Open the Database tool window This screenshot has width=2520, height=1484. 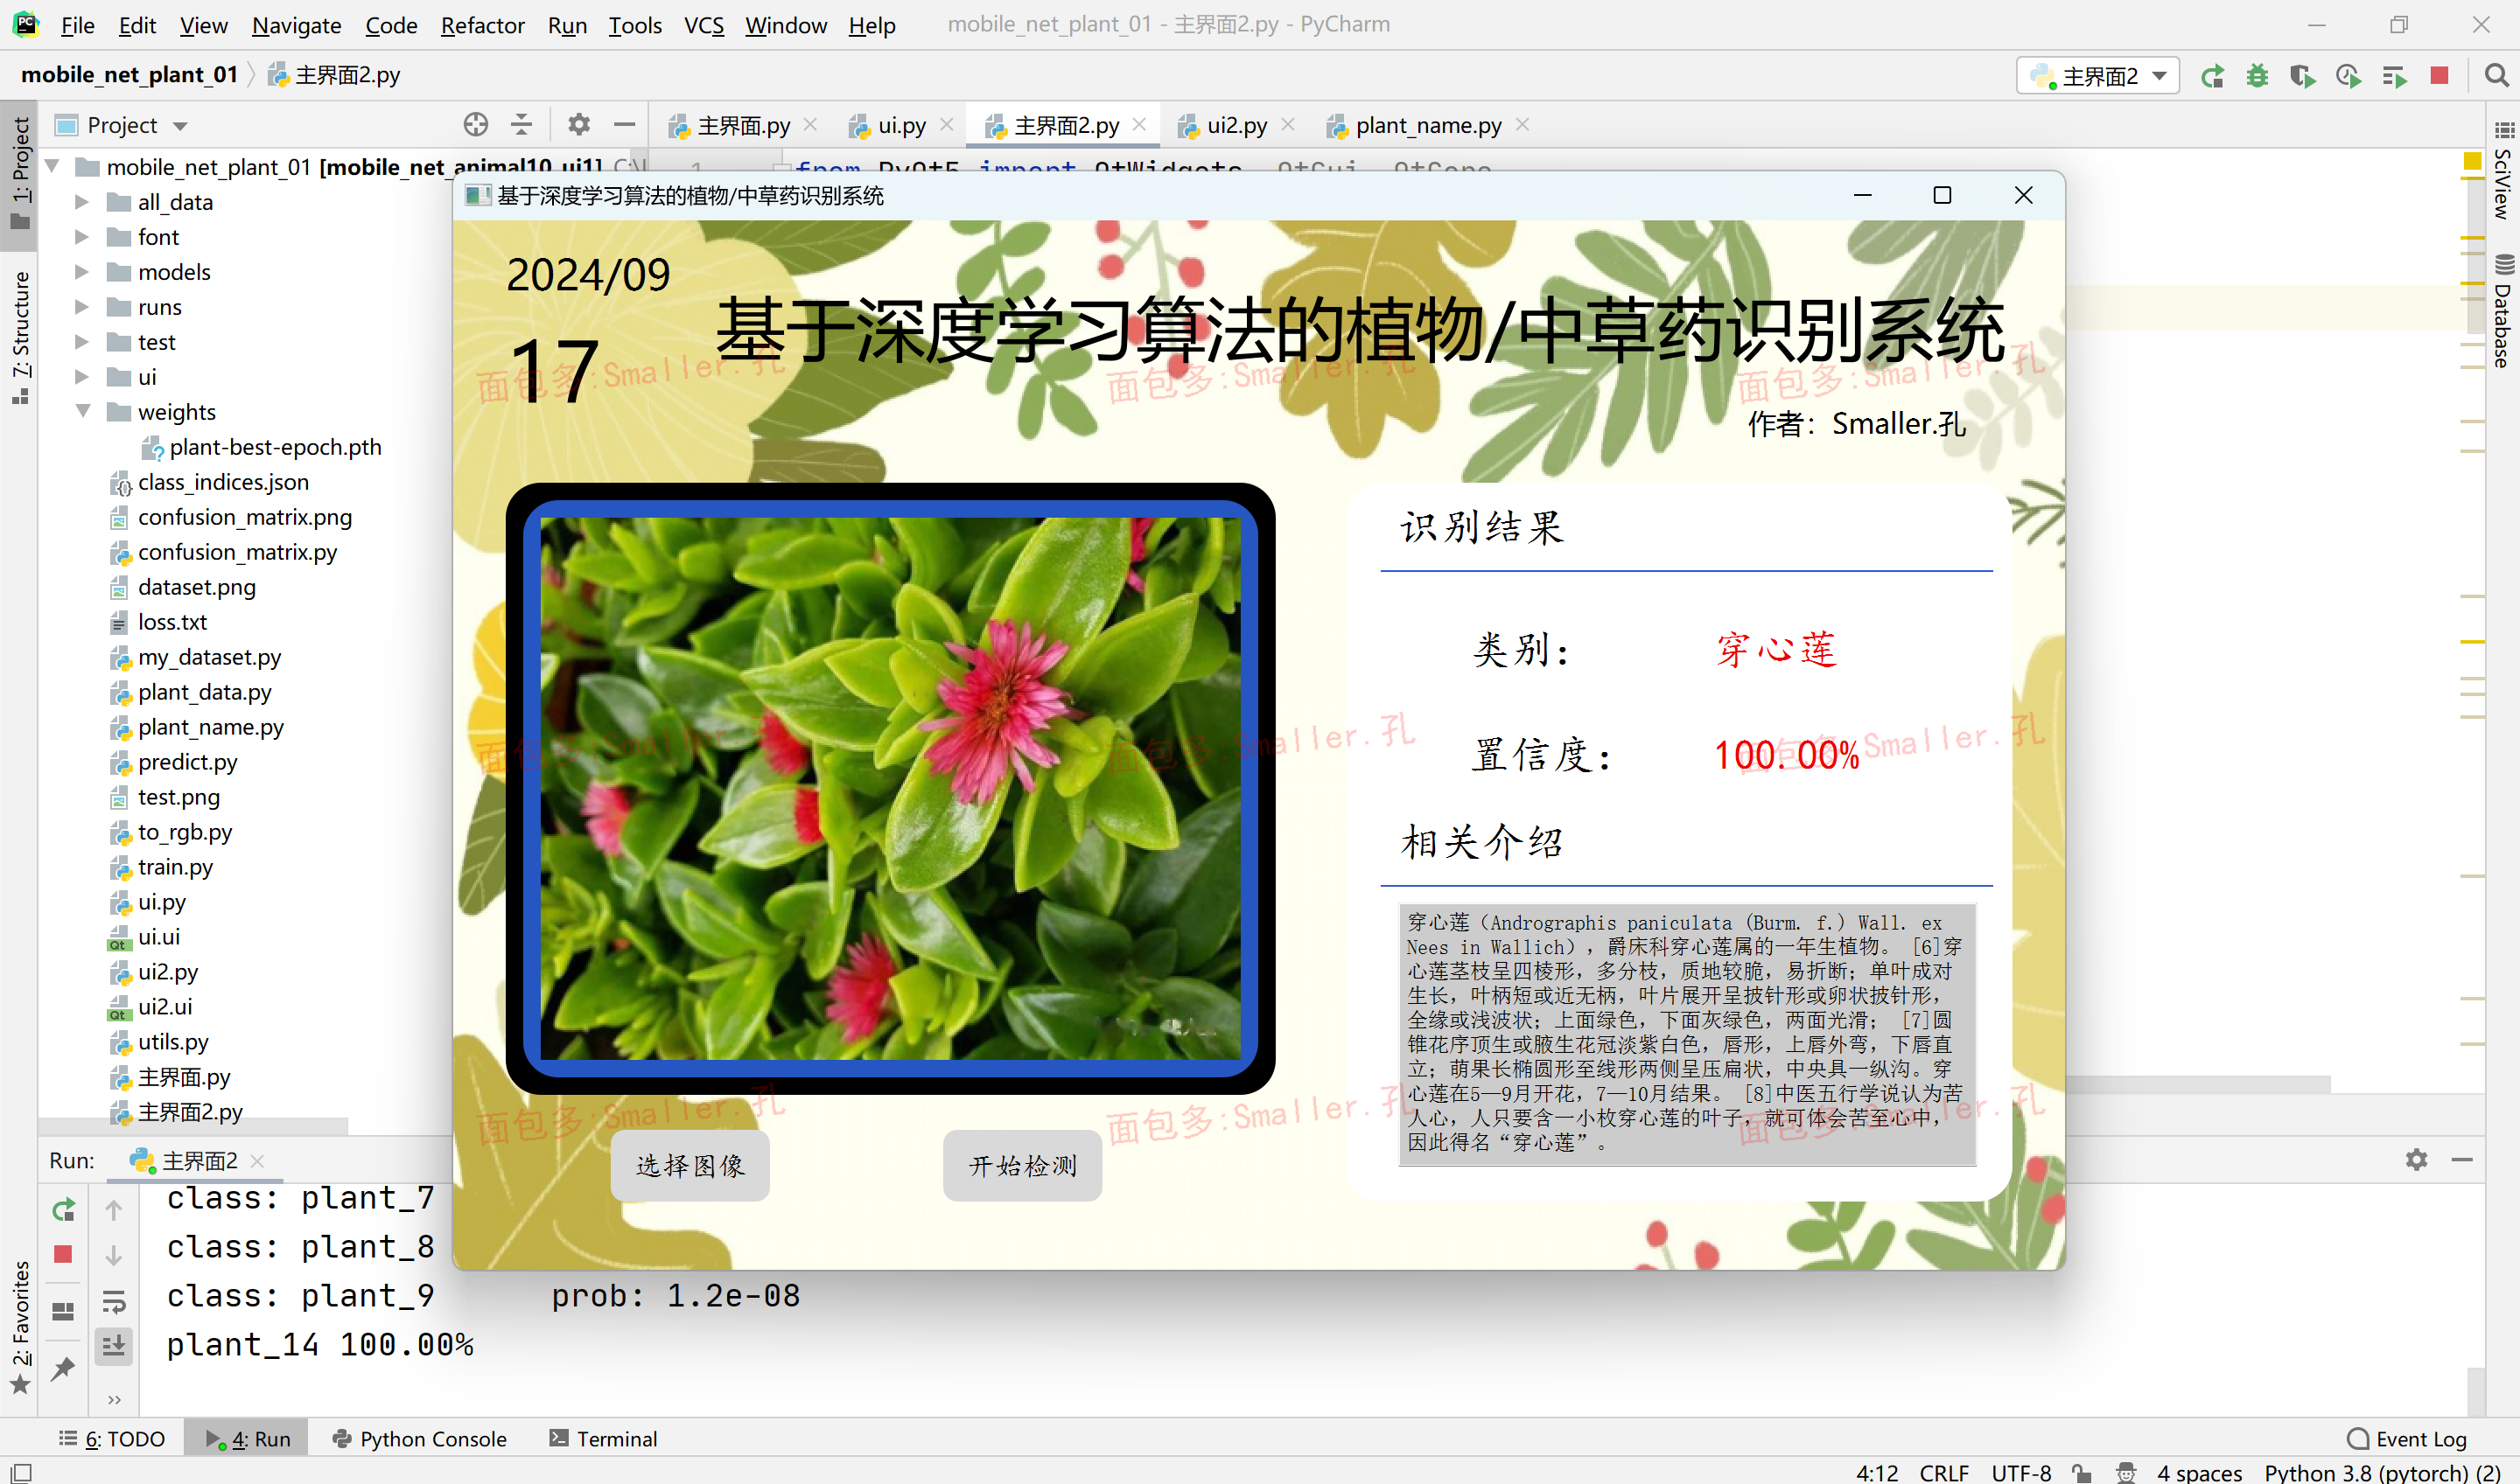click(2504, 300)
